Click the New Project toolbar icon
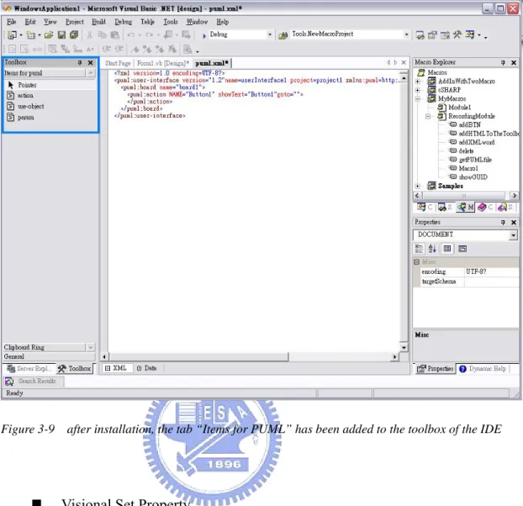This screenshot has height=506, width=523. [12, 34]
